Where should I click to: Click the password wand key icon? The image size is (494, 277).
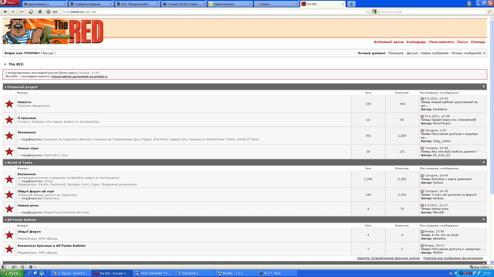click(22, 12)
